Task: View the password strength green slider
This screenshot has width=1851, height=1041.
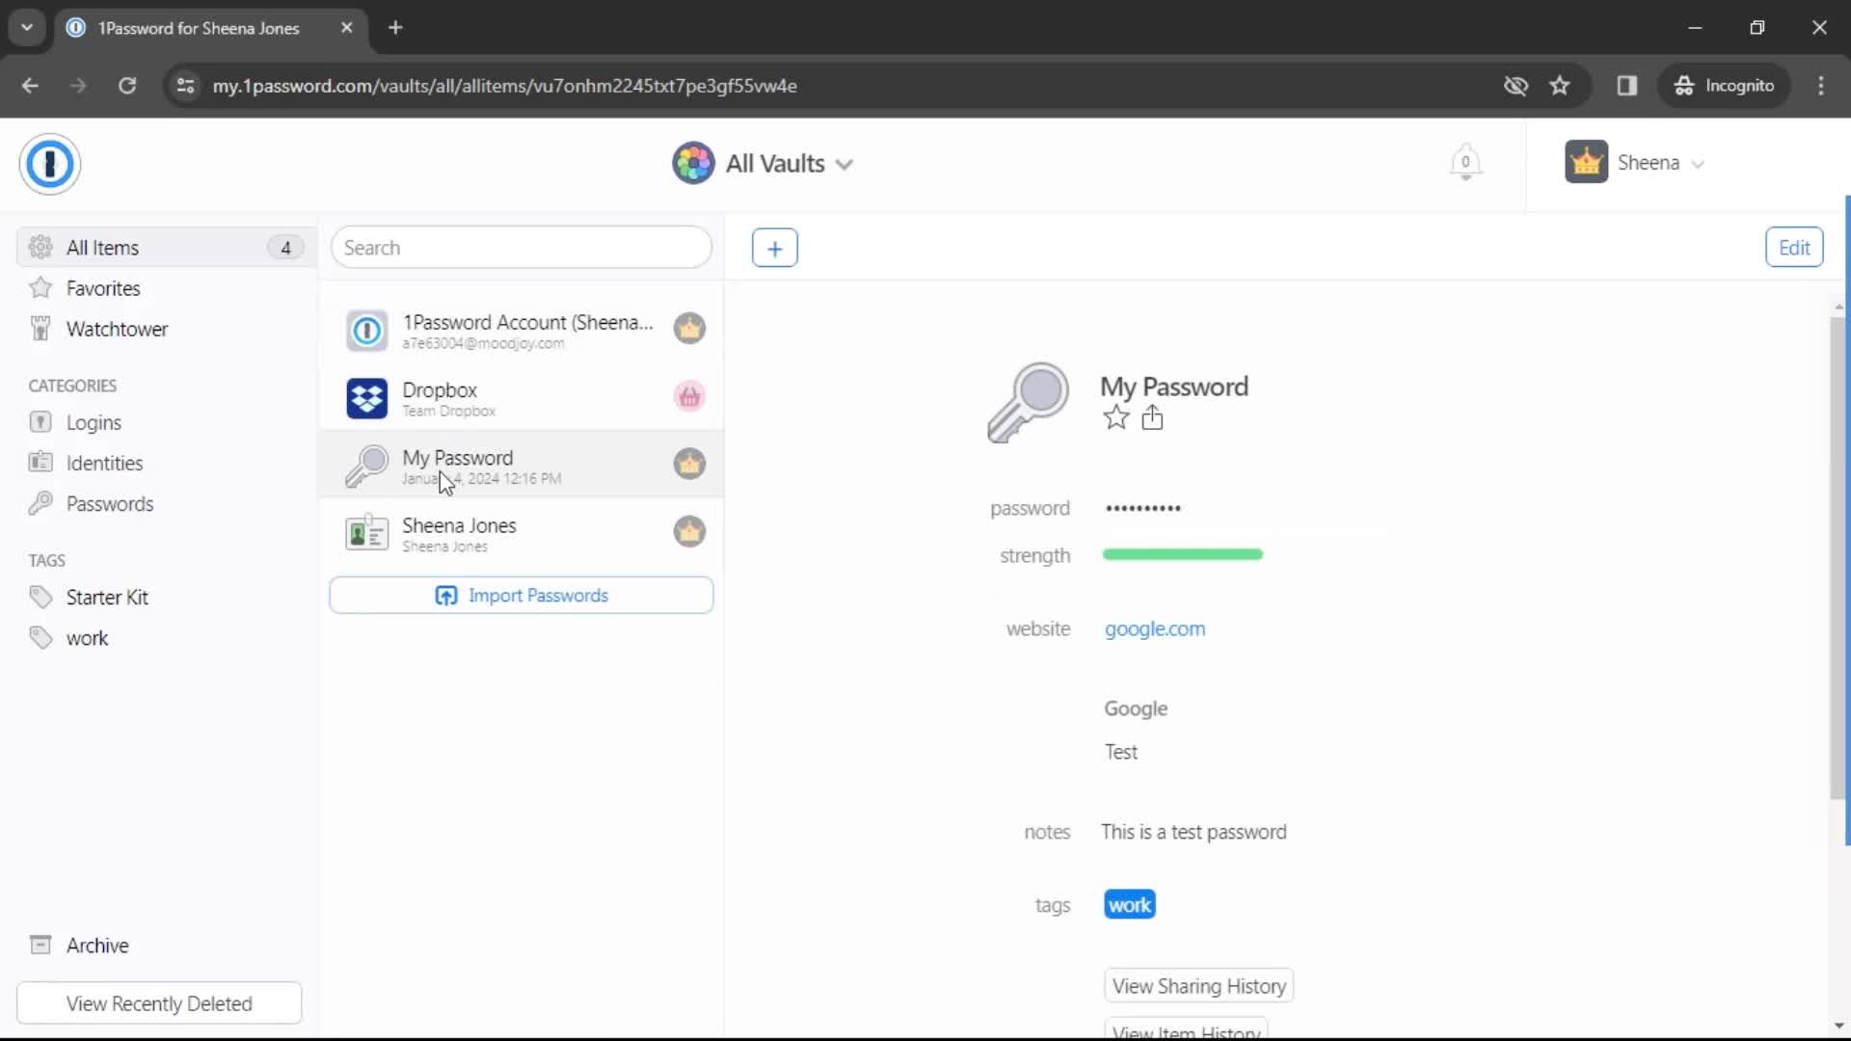Action: pyautogui.click(x=1186, y=555)
